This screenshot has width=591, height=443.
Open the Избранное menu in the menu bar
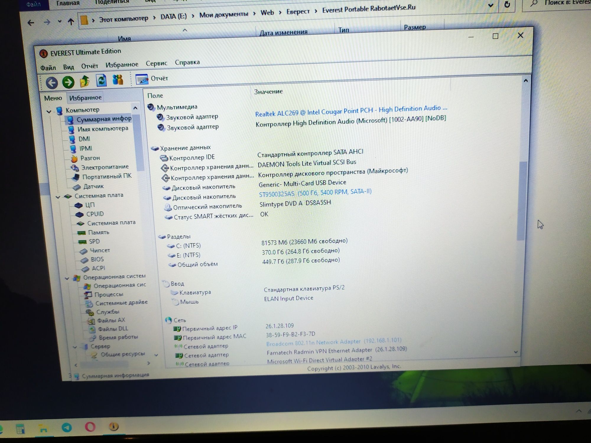tap(122, 65)
